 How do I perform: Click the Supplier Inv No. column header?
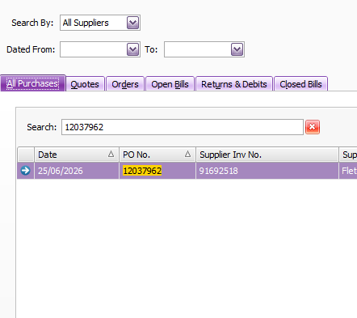coord(267,155)
